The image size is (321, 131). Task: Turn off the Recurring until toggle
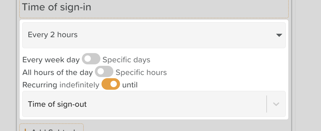(111, 84)
